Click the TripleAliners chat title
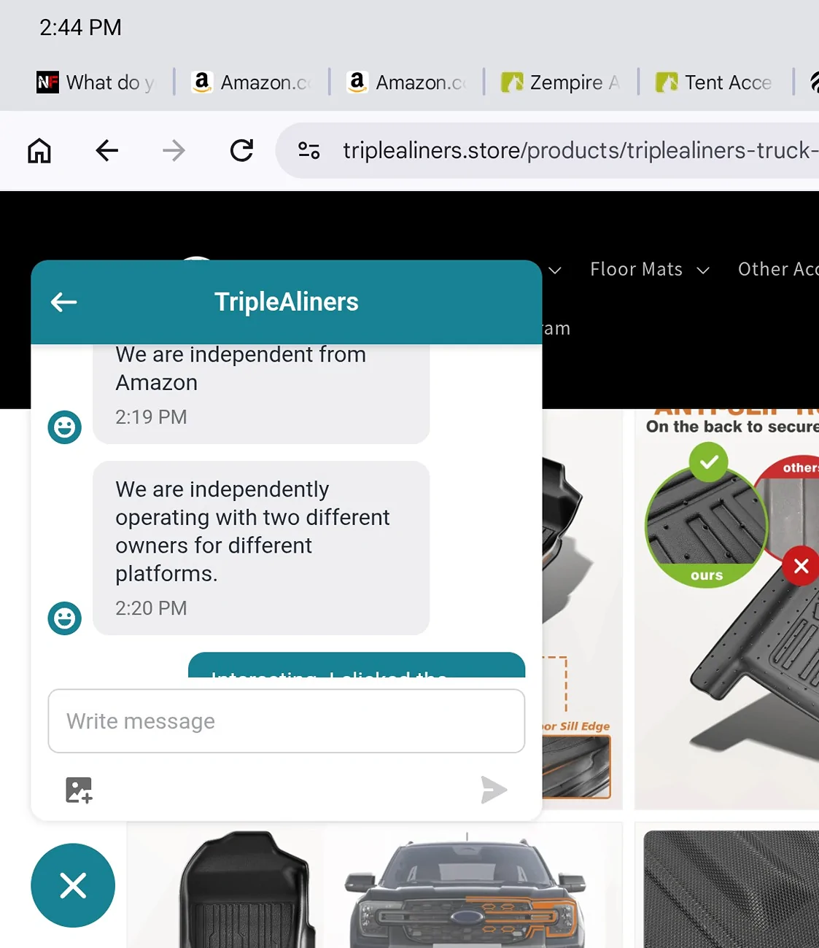 pyautogui.click(x=287, y=302)
